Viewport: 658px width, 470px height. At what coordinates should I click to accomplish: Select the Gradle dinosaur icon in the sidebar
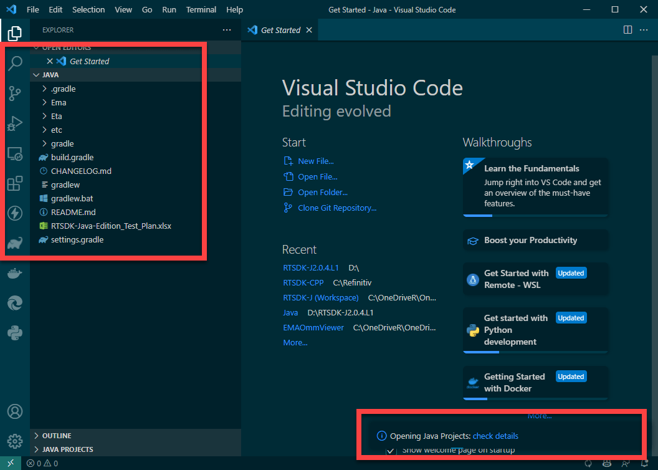pos(15,243)
